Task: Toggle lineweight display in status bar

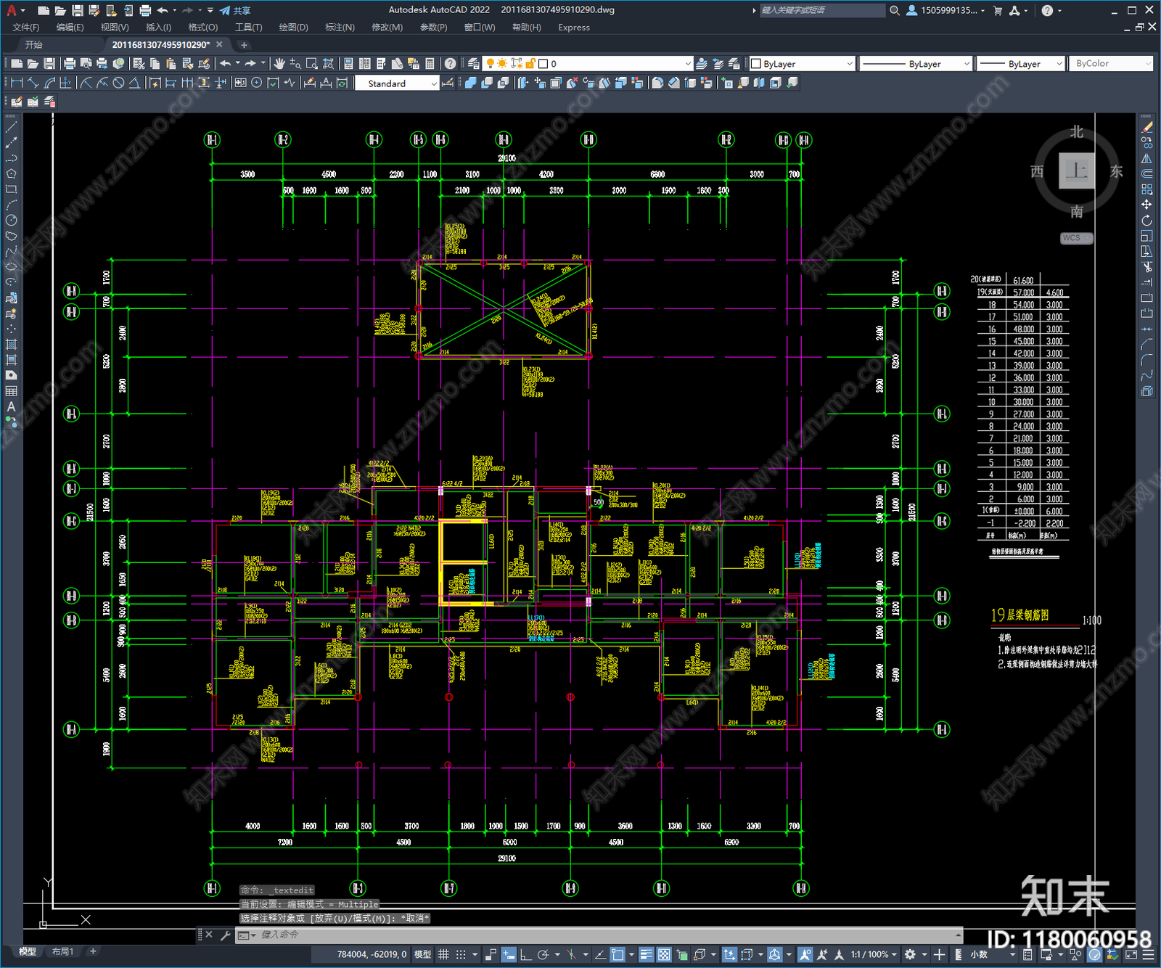Action: tap(646, 954)
